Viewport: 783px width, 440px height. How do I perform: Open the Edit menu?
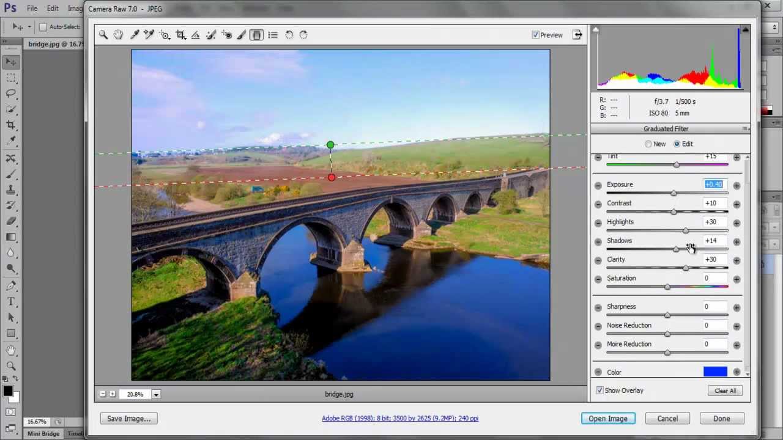[x=53, y=9]
